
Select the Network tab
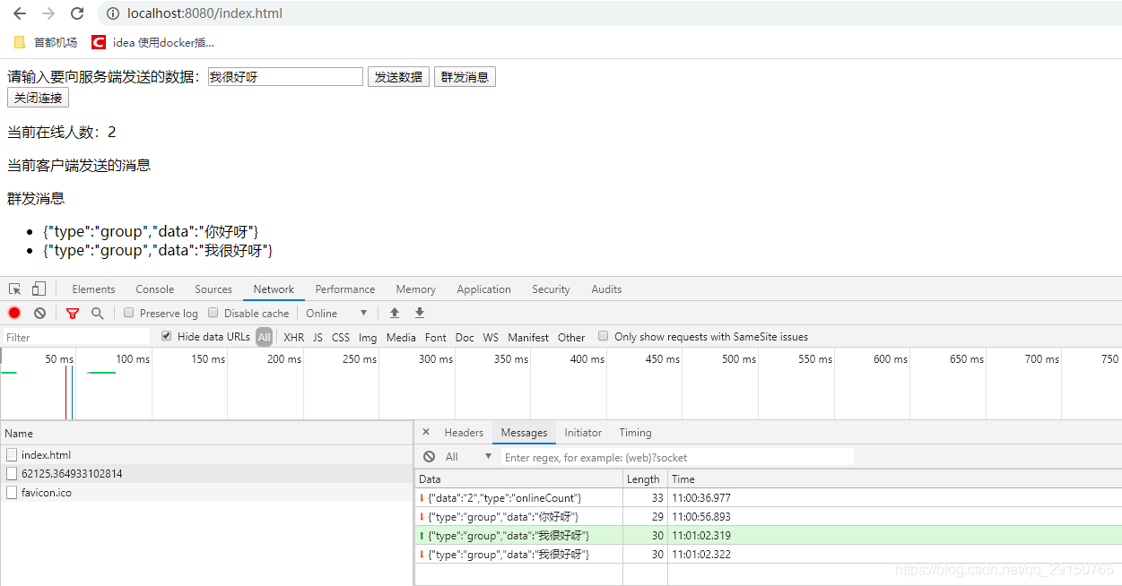(x=274, y=289)
